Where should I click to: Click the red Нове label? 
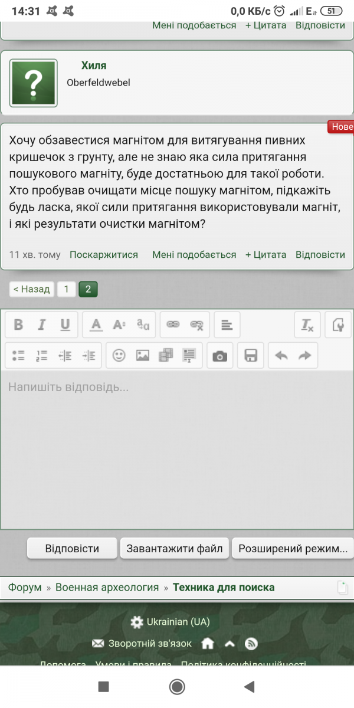pyautogui.click(x=341, y=127)
